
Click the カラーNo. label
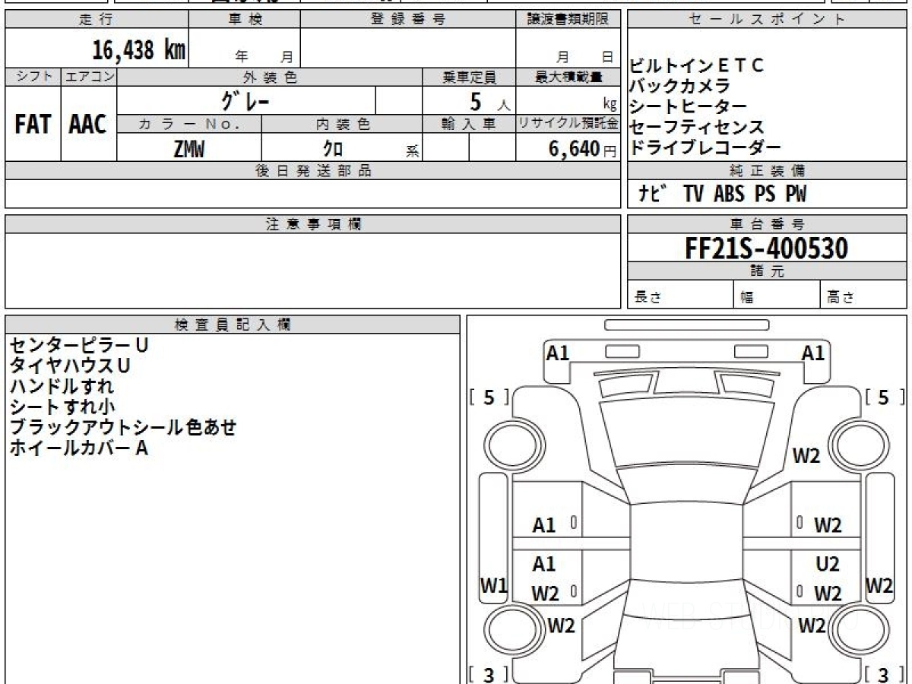(x=189, y=124)
